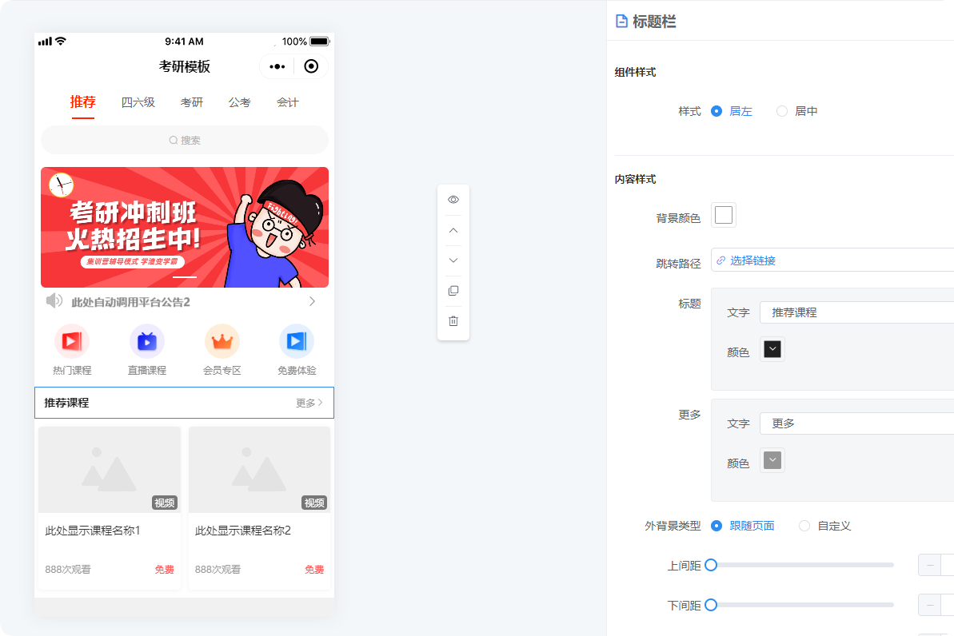Click 此处自动调用平台公告2 announcement text
Image resolution: width=954 pixels, height=636 pixels.
[131, 302]
